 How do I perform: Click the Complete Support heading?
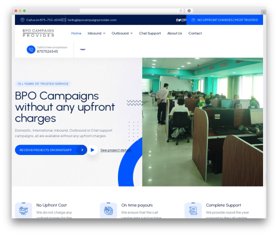coord(224,205)
